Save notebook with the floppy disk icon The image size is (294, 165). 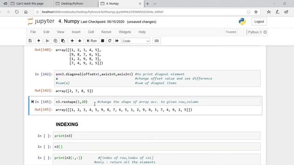click(30, 41)
